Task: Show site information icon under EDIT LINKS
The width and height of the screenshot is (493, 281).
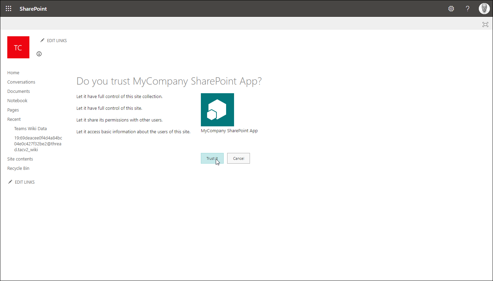Action: (39, 54)
